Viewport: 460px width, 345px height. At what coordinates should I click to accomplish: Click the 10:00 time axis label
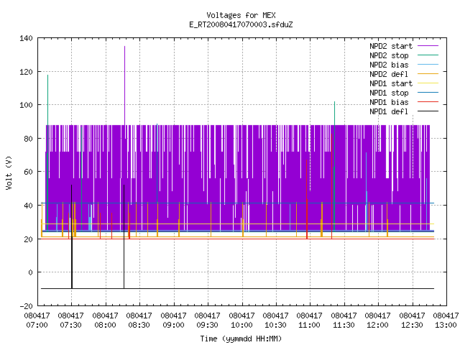(x=241, y=326)
